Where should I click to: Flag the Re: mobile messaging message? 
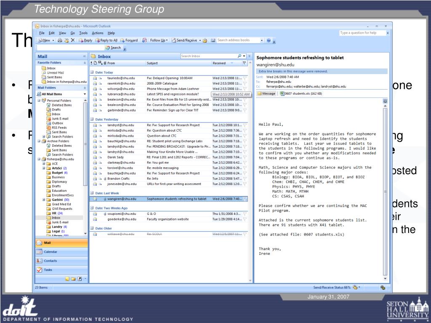[245, 168]
